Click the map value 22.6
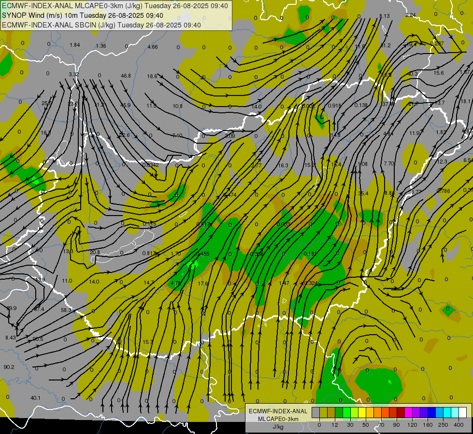This screenshot has width=473, height=434. (x=125, y=135)
